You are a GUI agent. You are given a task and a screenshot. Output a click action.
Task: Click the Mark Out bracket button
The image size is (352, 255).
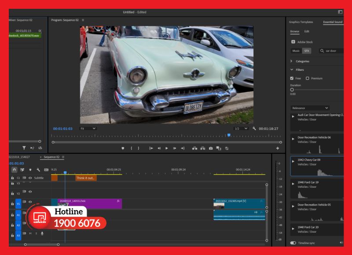(139, 148)
